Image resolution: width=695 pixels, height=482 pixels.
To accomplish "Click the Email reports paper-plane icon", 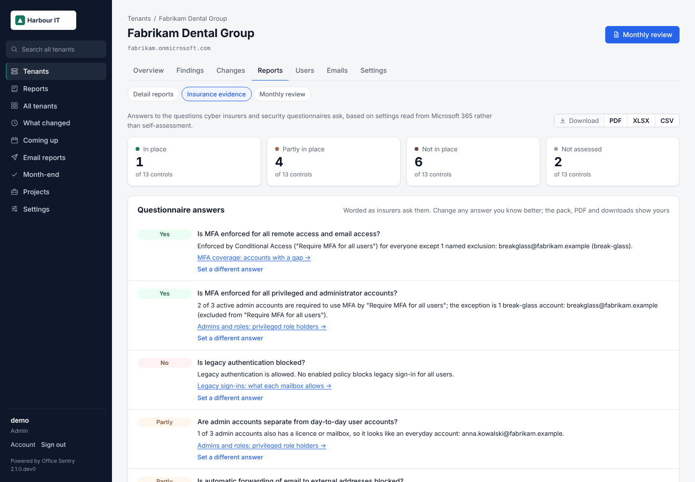I will 14,158.
